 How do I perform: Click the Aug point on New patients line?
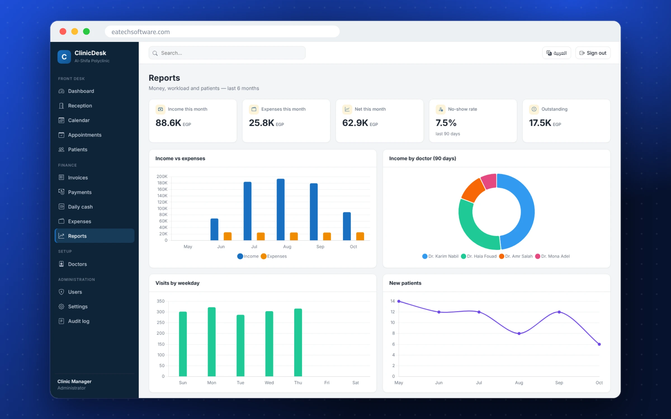[x=519, y=334]
